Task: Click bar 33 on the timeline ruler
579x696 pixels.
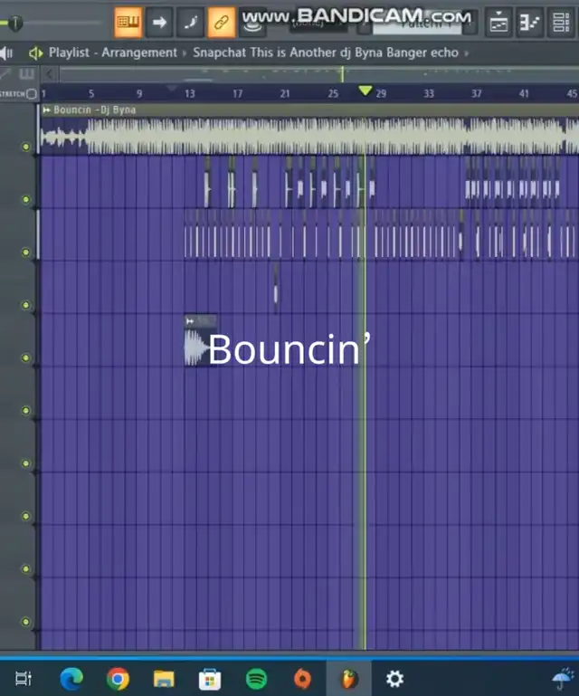Action: (x=428, y=93)
